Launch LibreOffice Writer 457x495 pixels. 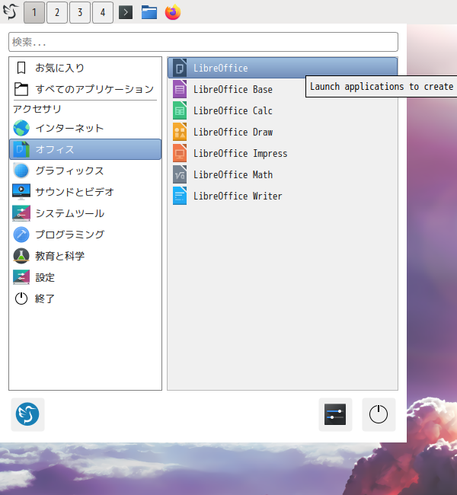(x=283, y=196)
